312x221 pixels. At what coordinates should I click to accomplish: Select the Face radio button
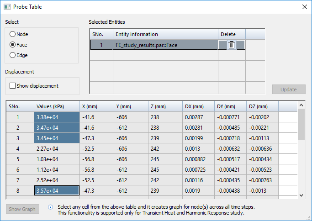(x=12, y=45)
